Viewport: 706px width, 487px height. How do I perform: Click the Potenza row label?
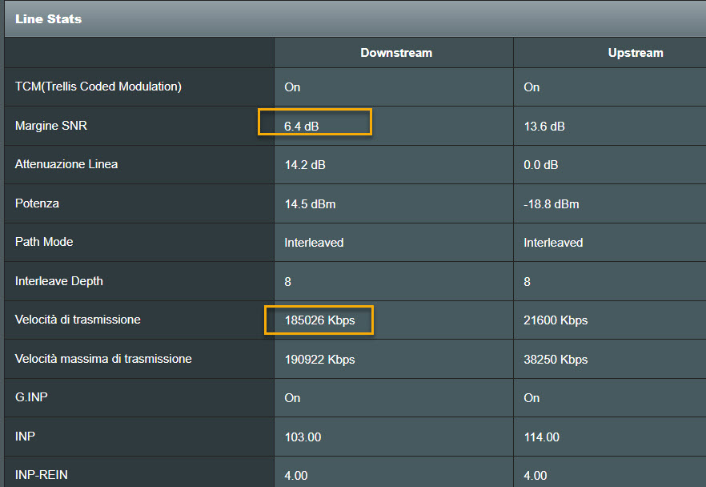coord(37,203)
